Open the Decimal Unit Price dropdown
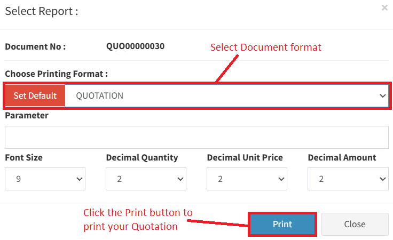Viewport: 393px width, 240px height. point(247,179)
